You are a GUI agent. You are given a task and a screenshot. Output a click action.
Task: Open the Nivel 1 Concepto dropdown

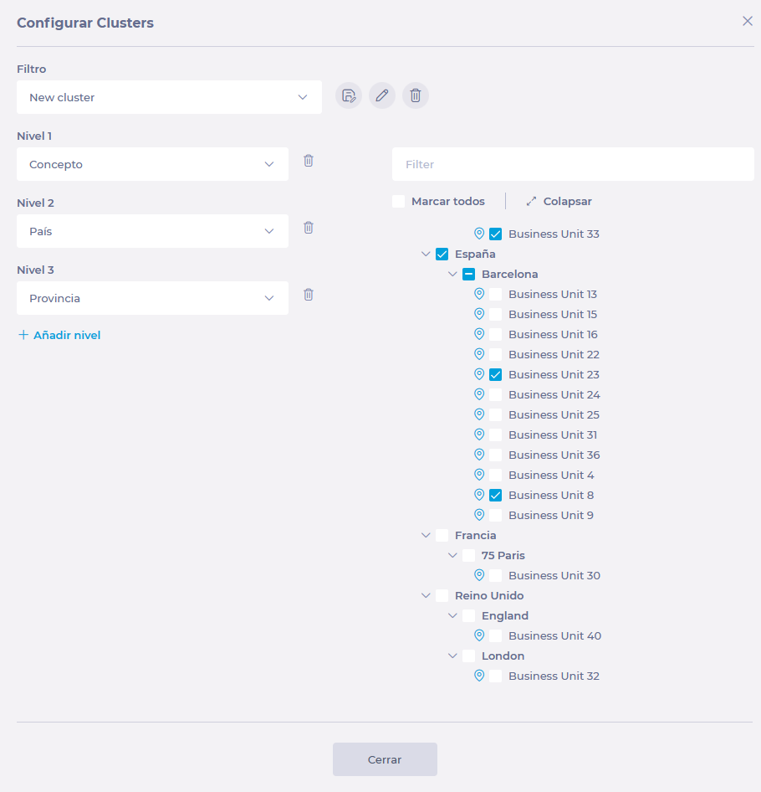[152, 164]
